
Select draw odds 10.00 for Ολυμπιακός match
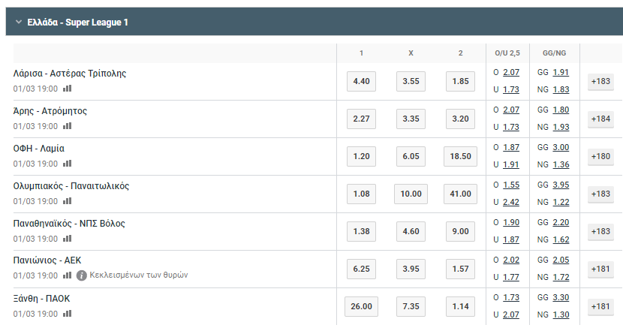[x=411, y=194]
